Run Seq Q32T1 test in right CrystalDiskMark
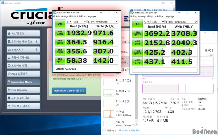The width and height of the screenshot is (218, 135). click(x=137, y=33)
